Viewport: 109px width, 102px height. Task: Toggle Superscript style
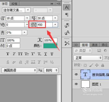click(33, 54)
